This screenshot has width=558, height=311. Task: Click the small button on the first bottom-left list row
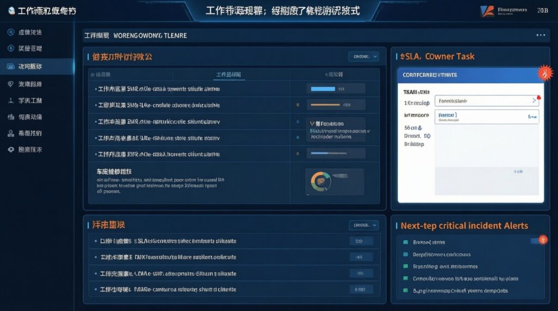click(361, 241)
